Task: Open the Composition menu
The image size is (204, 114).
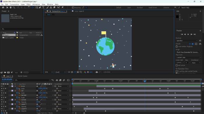Action: 15,4
